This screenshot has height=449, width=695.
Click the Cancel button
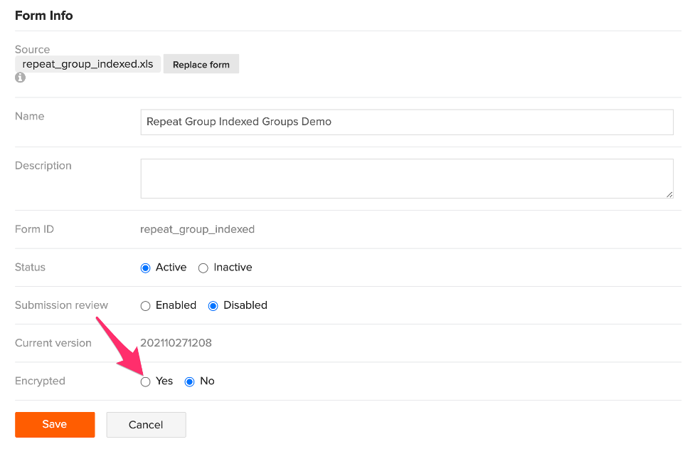(x=146, y=425)
